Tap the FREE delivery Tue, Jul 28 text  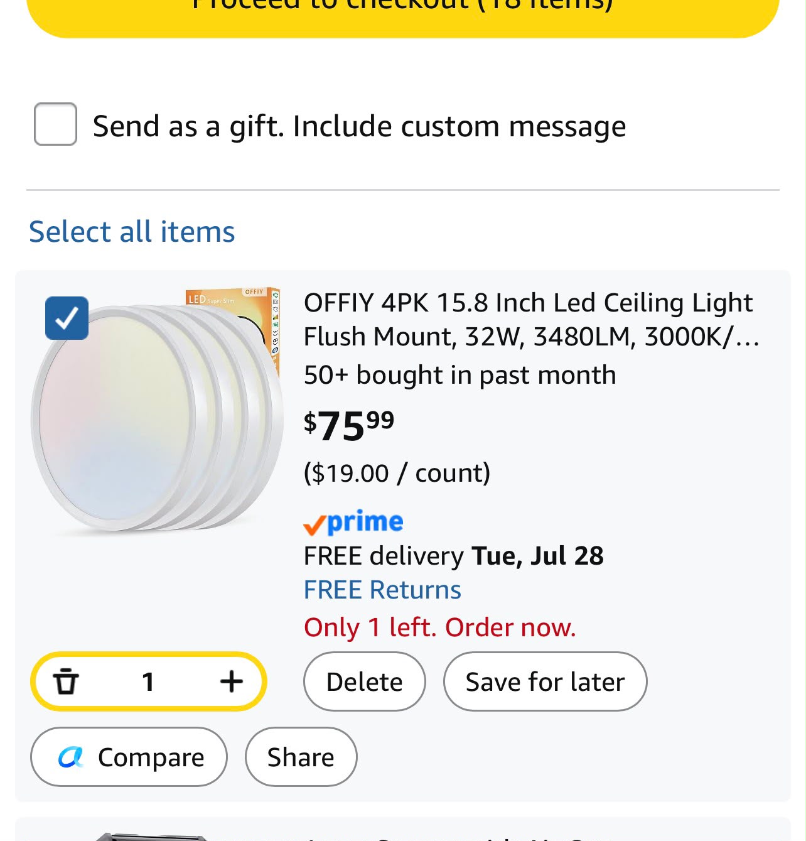click(x=454, y=556)
